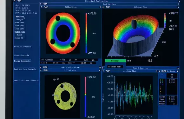Open the MultiSurf Application window menu box
Image resolution: width=184 pixels, height=119 pixels.
(x=15, y=1)
